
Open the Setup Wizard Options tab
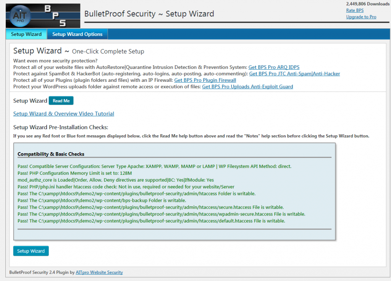click(77, 34)
